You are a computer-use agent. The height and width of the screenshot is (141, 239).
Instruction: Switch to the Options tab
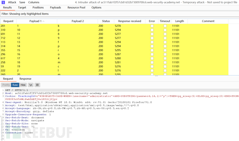[96, 8]
